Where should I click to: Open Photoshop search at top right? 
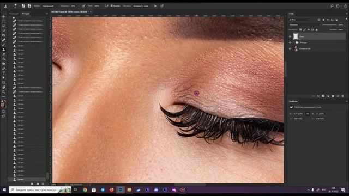point(332,6)
